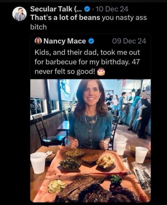Screen dimensions: 167x205
Task: Open the quoted tweet's barbecue birthday text
Action: [87, 62]
